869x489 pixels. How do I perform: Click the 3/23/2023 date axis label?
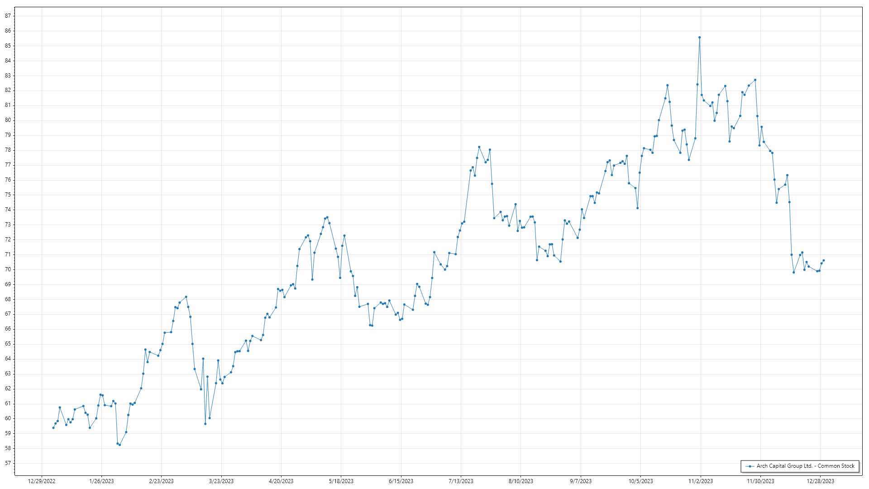coord(221,481)
